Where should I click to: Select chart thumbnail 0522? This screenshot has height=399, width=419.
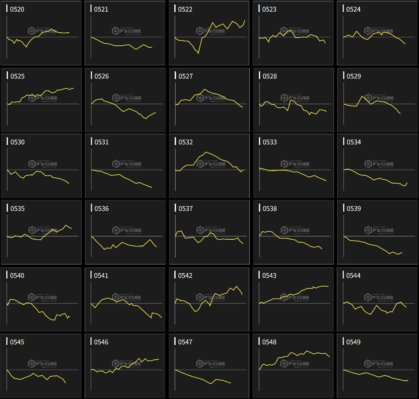click(209, 33)
